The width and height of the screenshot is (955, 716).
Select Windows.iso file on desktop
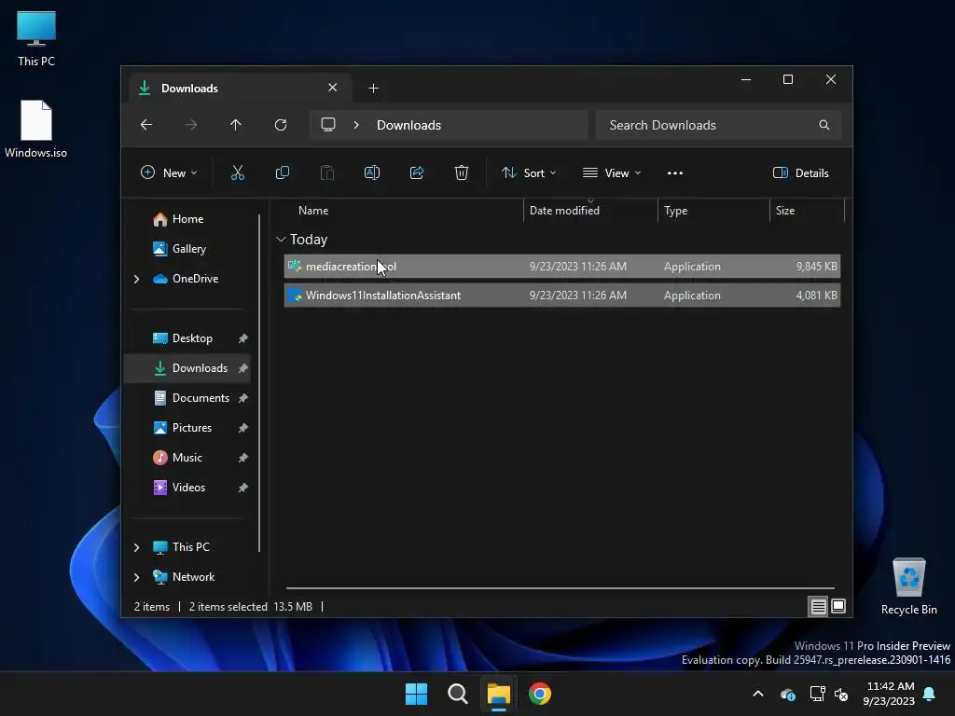tap(36, 129)
